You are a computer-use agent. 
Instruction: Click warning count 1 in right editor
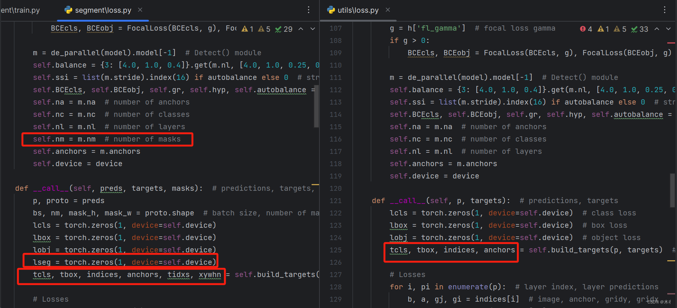click(604, 29)
